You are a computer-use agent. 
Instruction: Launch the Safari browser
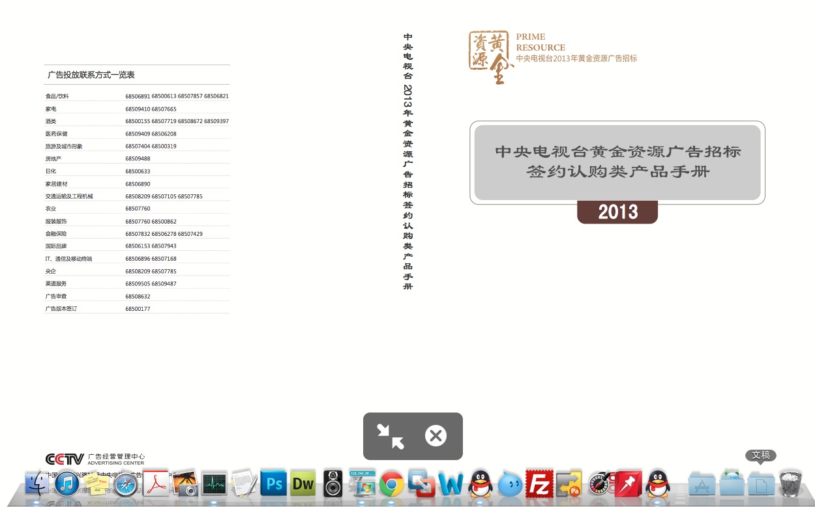coord(126,485)
